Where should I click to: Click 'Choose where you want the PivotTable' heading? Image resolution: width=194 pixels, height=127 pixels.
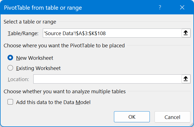(64, 45)
